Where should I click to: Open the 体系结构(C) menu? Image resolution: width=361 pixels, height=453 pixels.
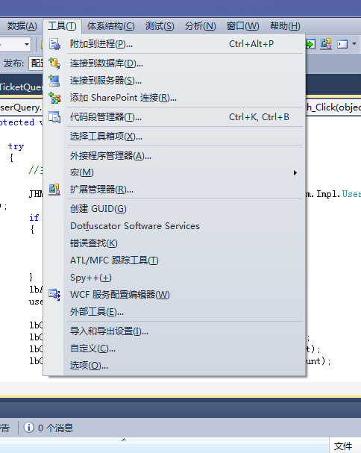click(111, 26)
